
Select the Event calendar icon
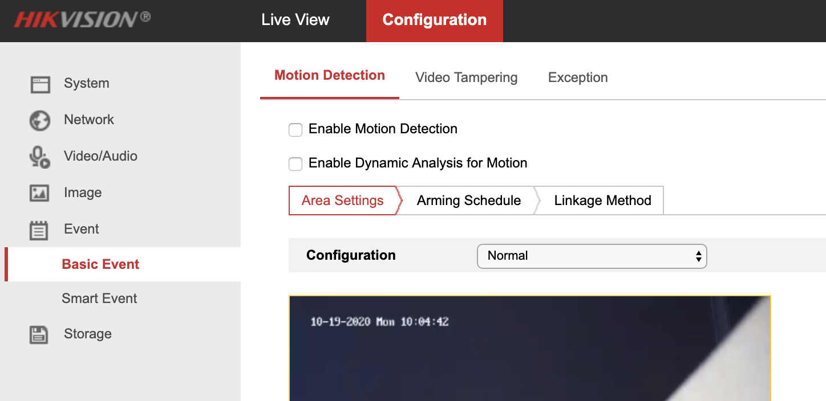coord(40,229)
